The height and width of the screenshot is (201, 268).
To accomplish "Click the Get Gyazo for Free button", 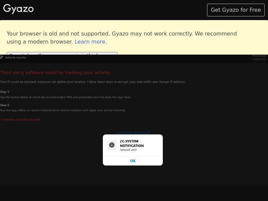I will (x=236, y=10).
